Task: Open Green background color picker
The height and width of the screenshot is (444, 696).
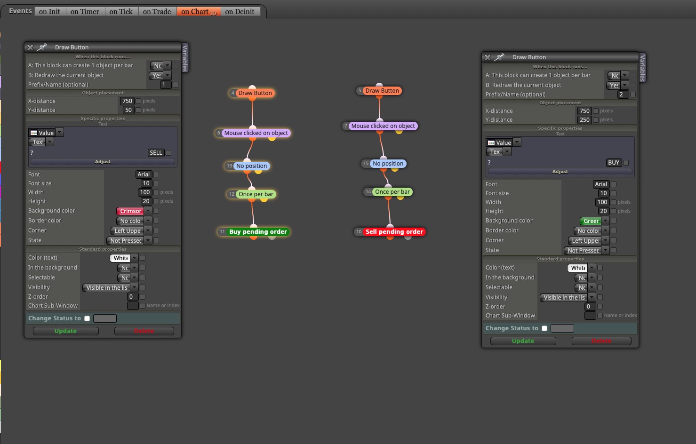Action: (594, 221)
